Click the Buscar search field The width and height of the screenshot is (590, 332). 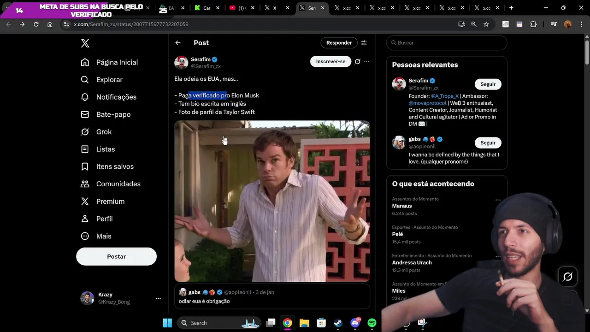click(x=447, y=43)
